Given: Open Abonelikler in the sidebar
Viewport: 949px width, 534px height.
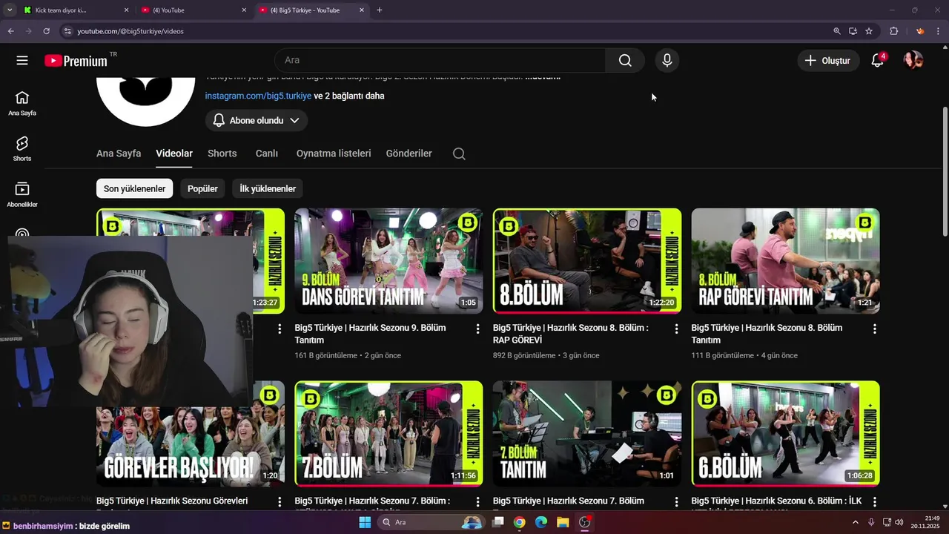Looking at the screenshot, I should coord(22,194).
